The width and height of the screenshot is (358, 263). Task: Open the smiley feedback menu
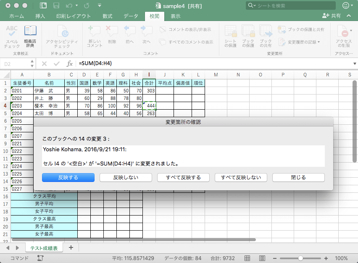pyautogui.click(x=347, y=5)
